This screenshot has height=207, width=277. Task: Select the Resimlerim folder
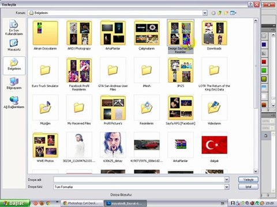coord(147,110)
